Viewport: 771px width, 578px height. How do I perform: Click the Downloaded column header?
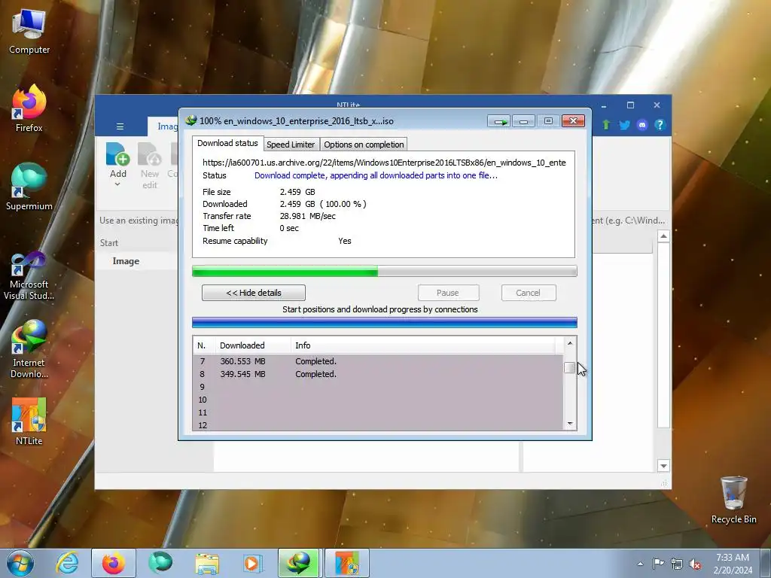[253, 345]
